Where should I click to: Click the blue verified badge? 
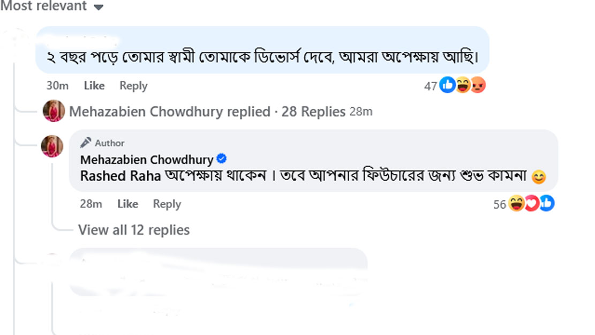(x=222, y=159)
